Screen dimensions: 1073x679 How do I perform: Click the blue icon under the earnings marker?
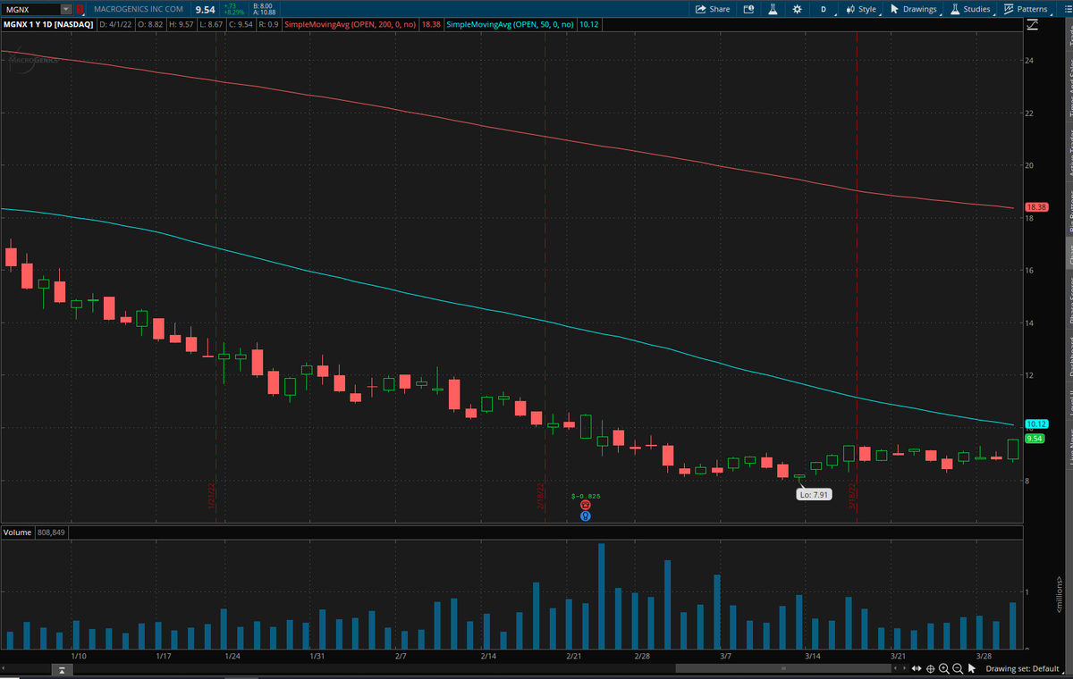585,516
